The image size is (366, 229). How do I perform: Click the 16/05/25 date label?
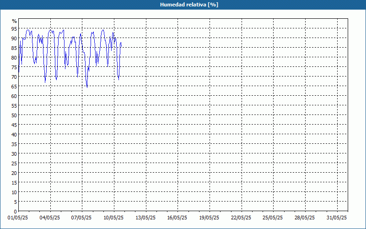[x=177, y=218]
